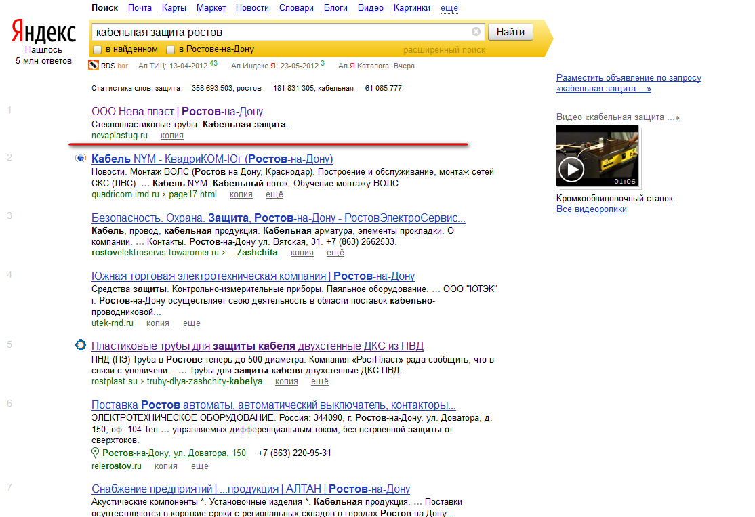The width and height of the screenshot is (755, 517).
Task: Open cached копия for rostplast.su
Action: pos(287,381)
